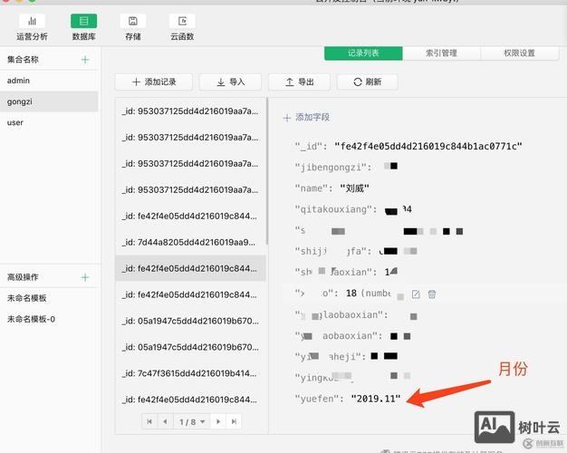The image size is (567, 453).
Task: Add a new collection with 集合名称 plus
Action: pyautogui.click(x=85, y=60)
